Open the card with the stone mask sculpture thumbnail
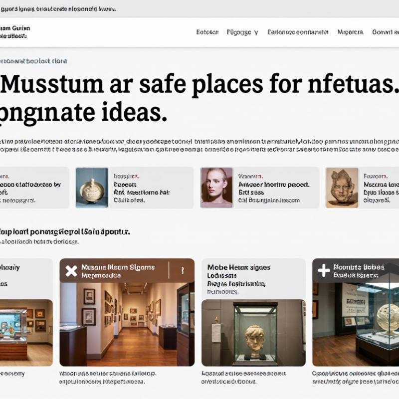Viewport: 399px width, 399px height. [x=363, y=188]
